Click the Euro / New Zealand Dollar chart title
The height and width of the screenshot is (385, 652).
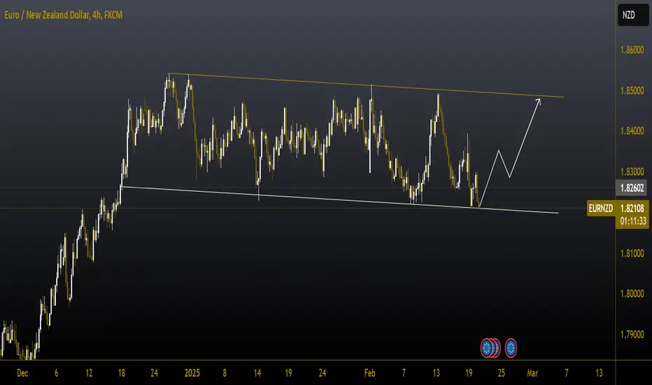(63, 15)
